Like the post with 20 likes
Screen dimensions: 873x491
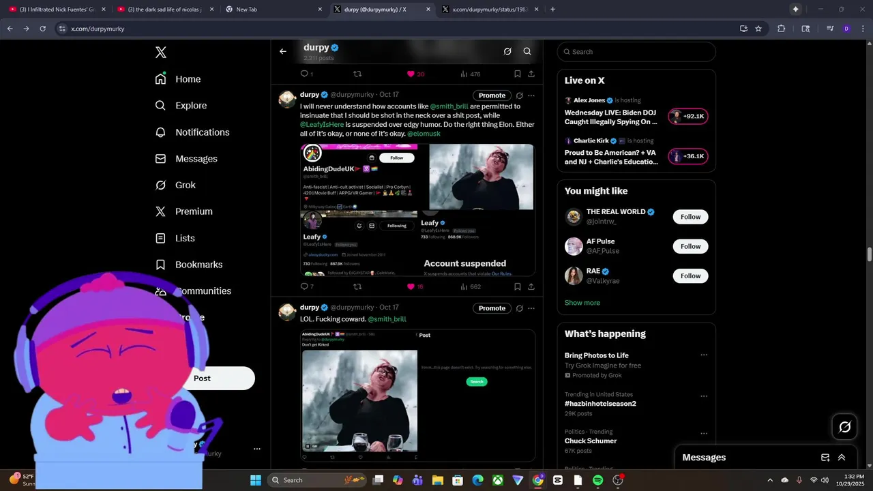click(x=416, y=74)
